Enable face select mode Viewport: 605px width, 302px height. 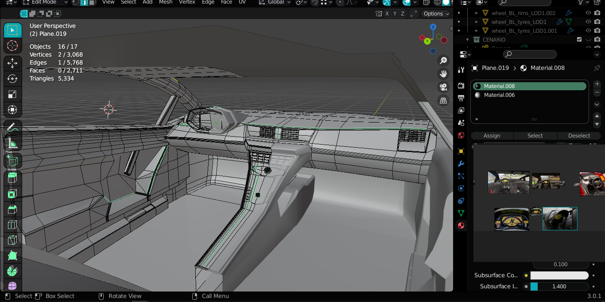(92, 2)
